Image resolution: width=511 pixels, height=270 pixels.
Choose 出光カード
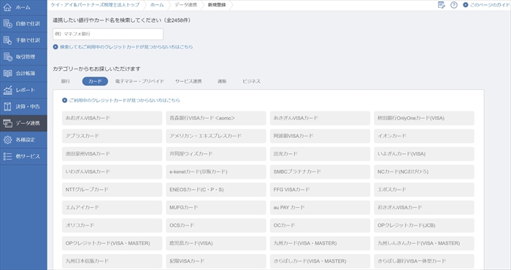[x=320, y=154]
